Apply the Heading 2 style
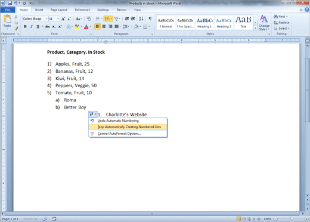Screen dimensions: 310x222 224,23
